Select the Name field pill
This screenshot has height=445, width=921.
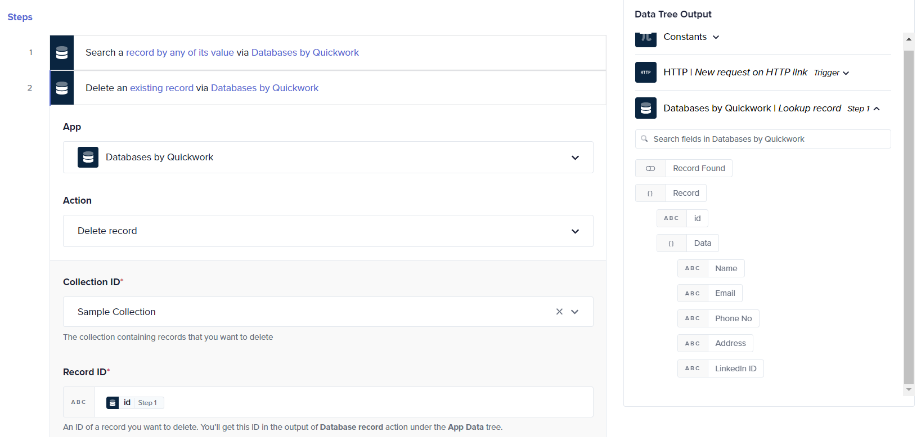pos(711,268)
